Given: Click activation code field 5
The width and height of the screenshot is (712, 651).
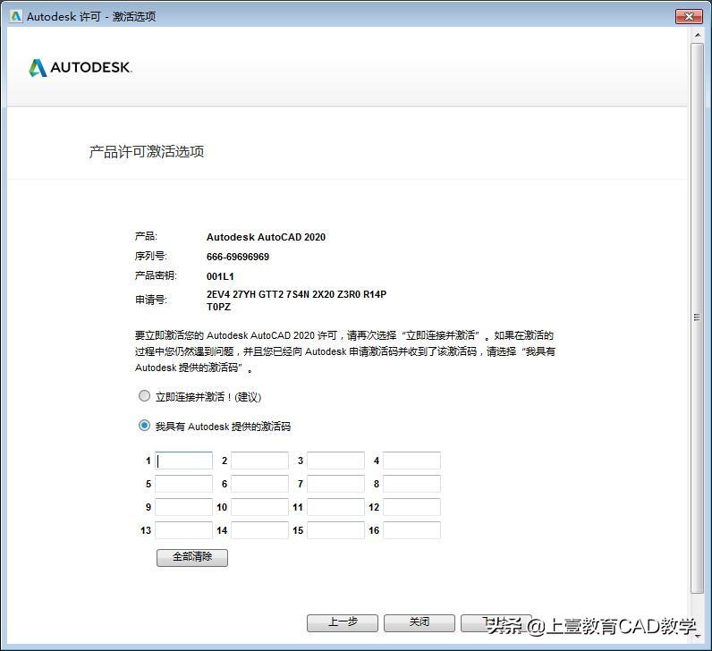Looking at the screenshot, I should 183,484.
